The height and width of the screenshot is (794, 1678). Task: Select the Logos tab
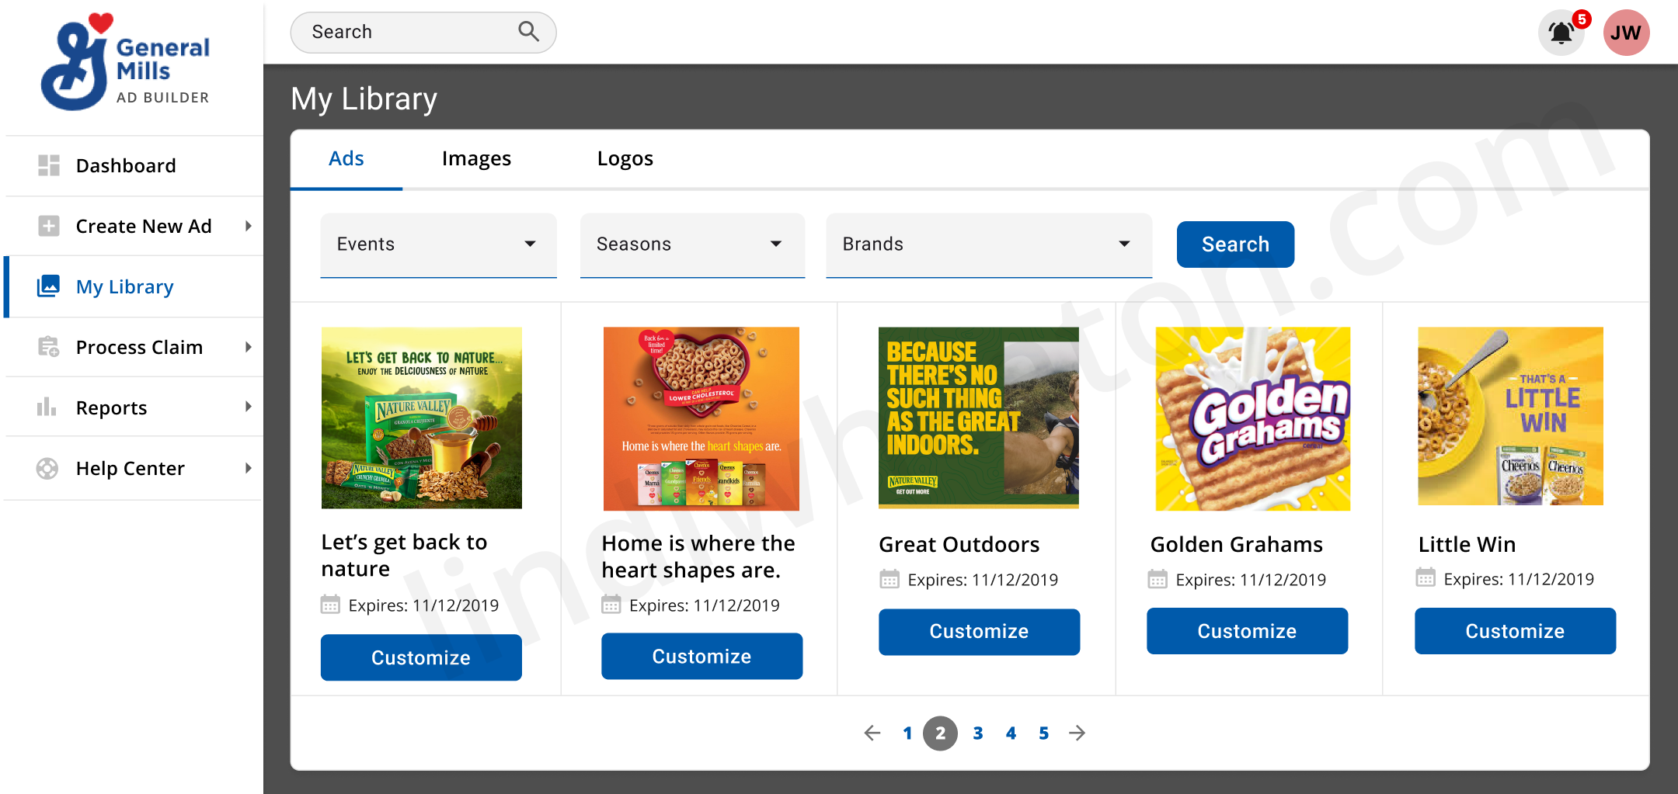(625, 158)
